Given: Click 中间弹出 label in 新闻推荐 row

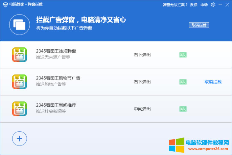Looking at the screenshot, I should (142, 109).
